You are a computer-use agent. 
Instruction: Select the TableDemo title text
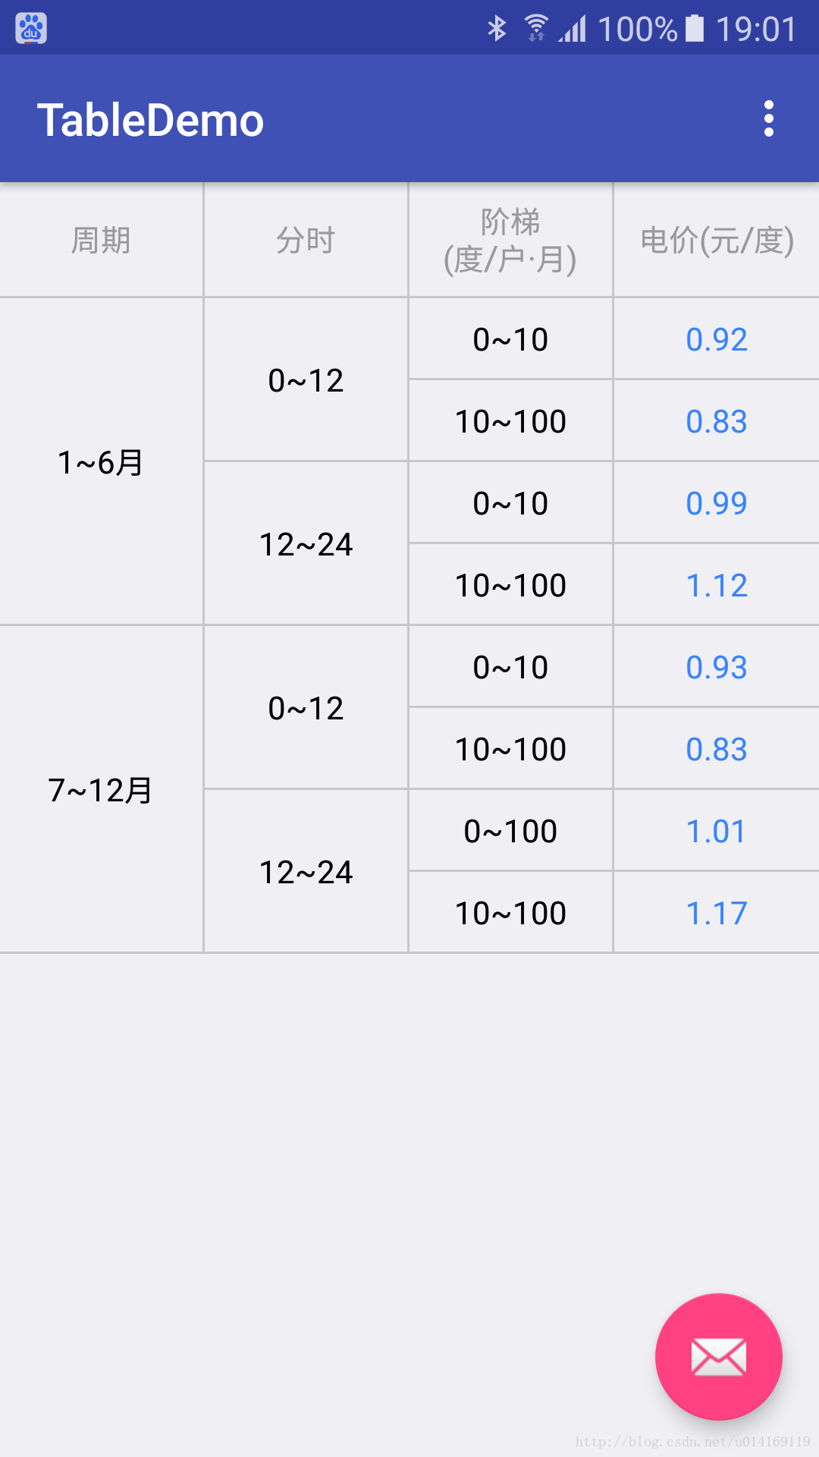coord(150,120)
